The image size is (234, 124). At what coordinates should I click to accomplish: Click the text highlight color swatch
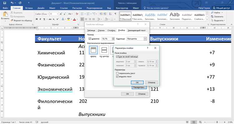coord(69,19)
